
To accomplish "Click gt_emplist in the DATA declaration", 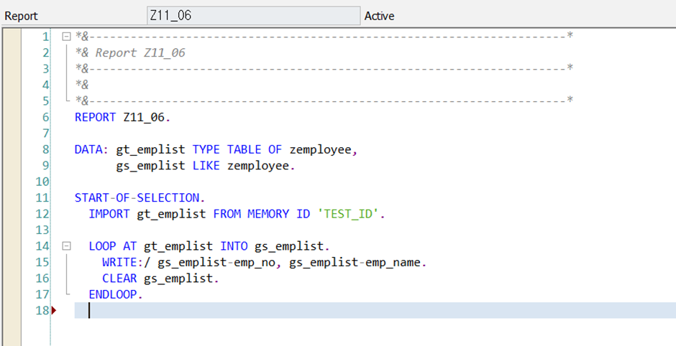I will click(x=150, y=149).
